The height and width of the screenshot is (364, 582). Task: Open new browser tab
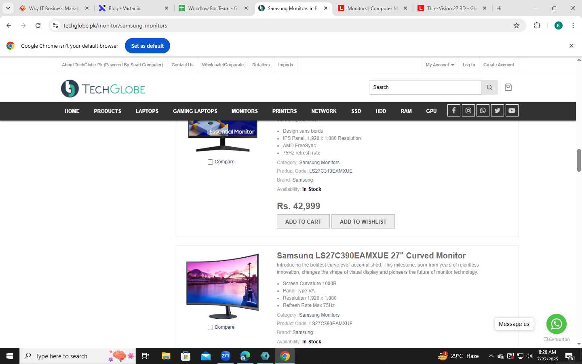point(499,8)
